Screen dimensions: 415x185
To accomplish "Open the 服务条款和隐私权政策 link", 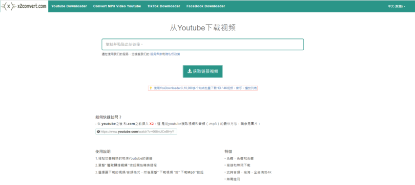I will (165, 54).
